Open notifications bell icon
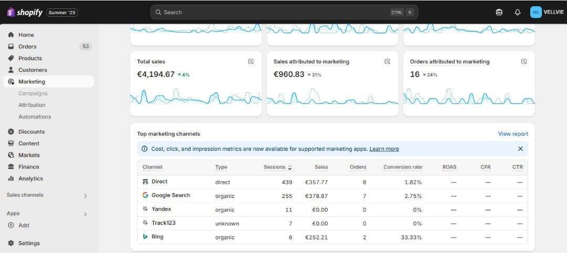 [x=518, y=12]
